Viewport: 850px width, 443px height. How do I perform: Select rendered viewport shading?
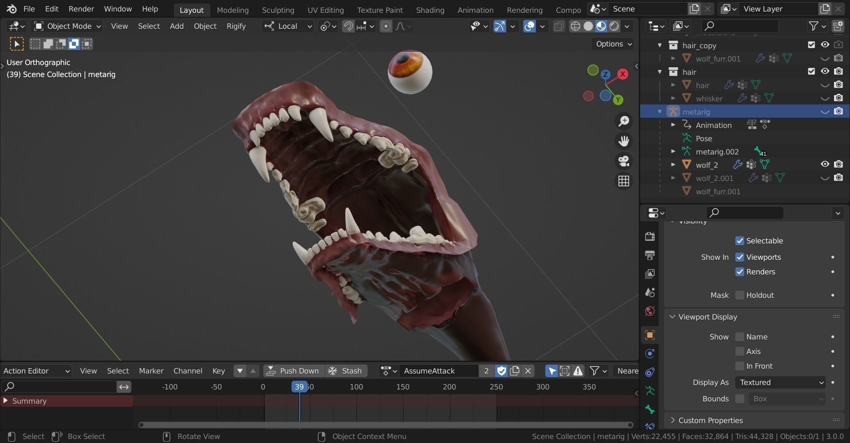(614, 27)
